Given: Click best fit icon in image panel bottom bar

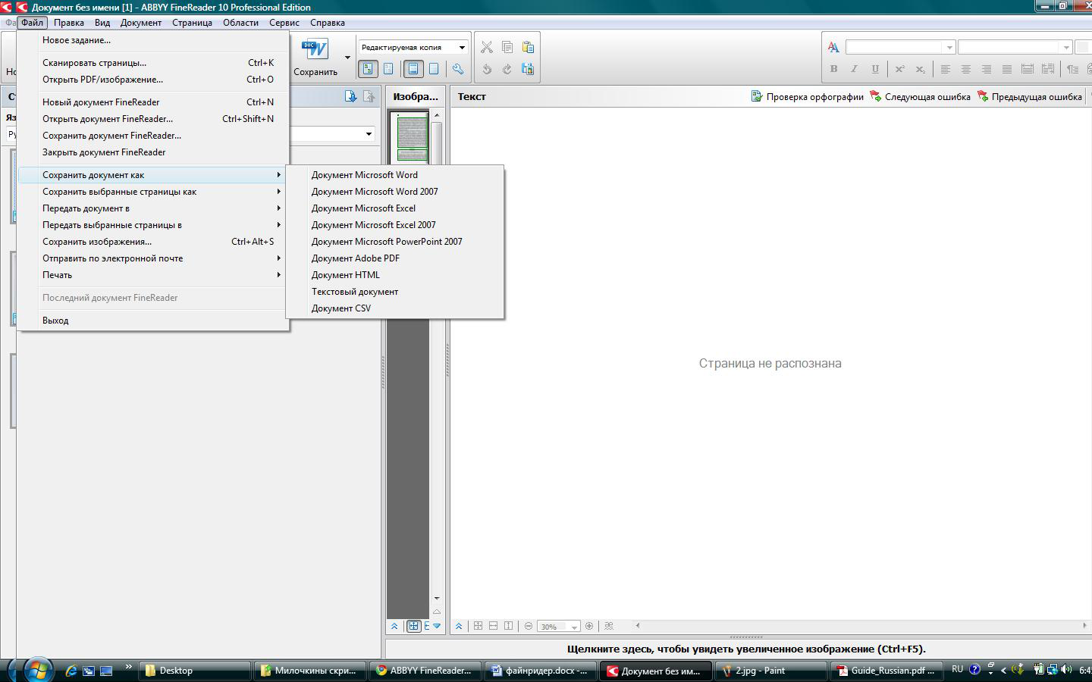Looking at the screenshot, I should click(x=413, y=626).
